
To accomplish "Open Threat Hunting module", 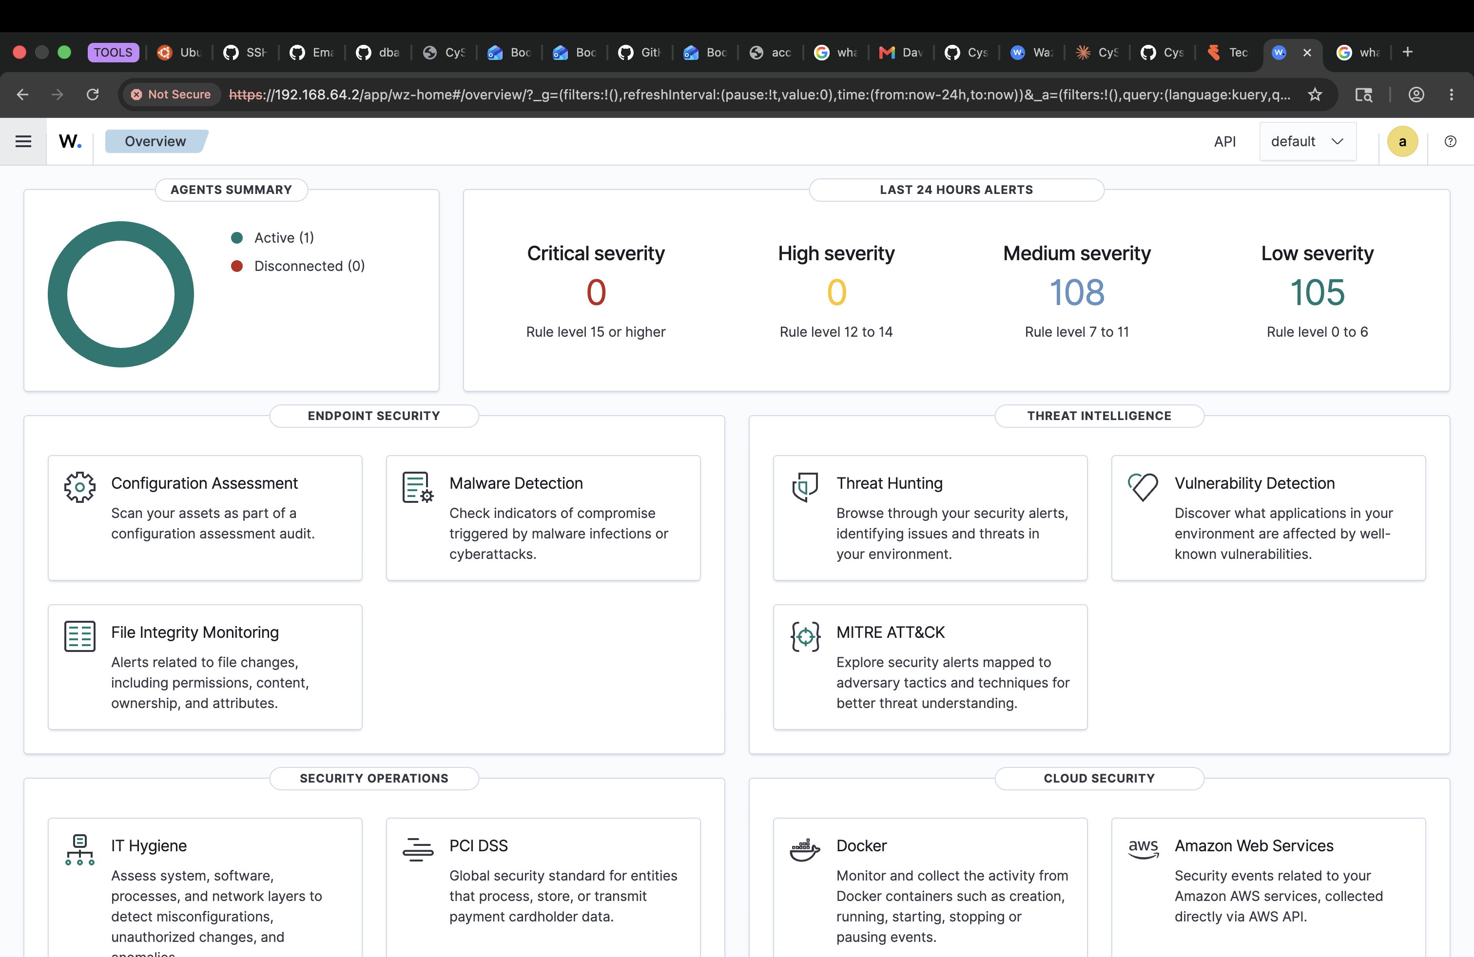I will pyautogui.click(x=930, y=517).
